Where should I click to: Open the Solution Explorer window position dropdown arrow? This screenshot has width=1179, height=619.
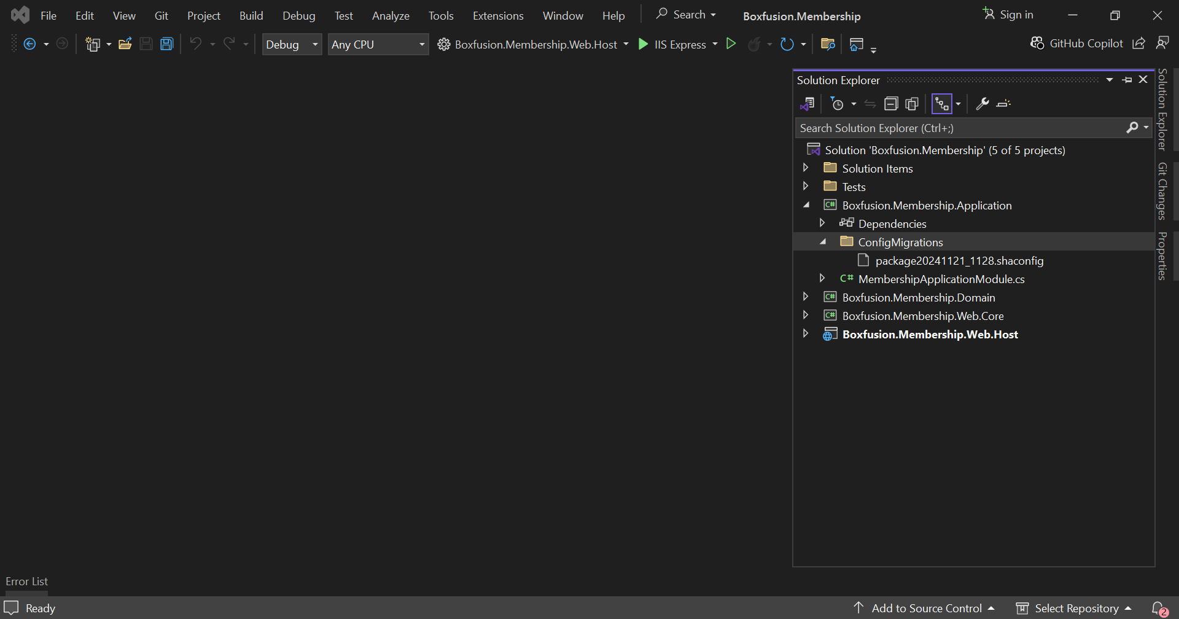(1110, 80)
